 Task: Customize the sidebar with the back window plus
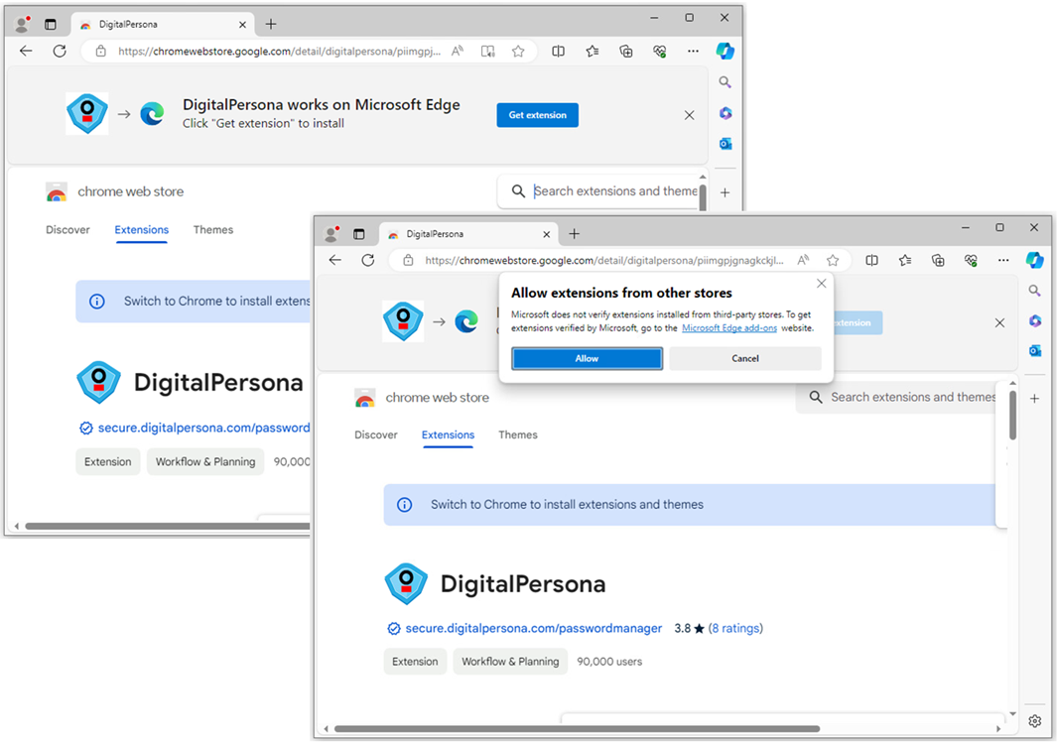[x=726, y=192]
